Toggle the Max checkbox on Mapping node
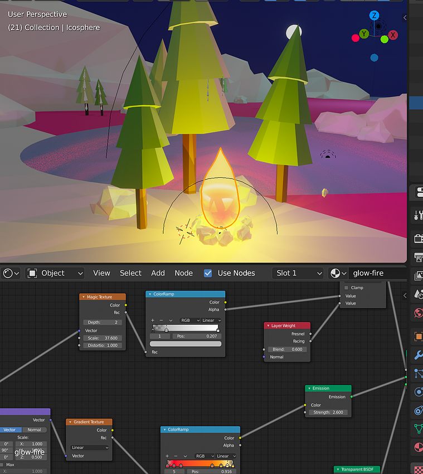Screen dimensions: 423x474 [x=2, y=465]
